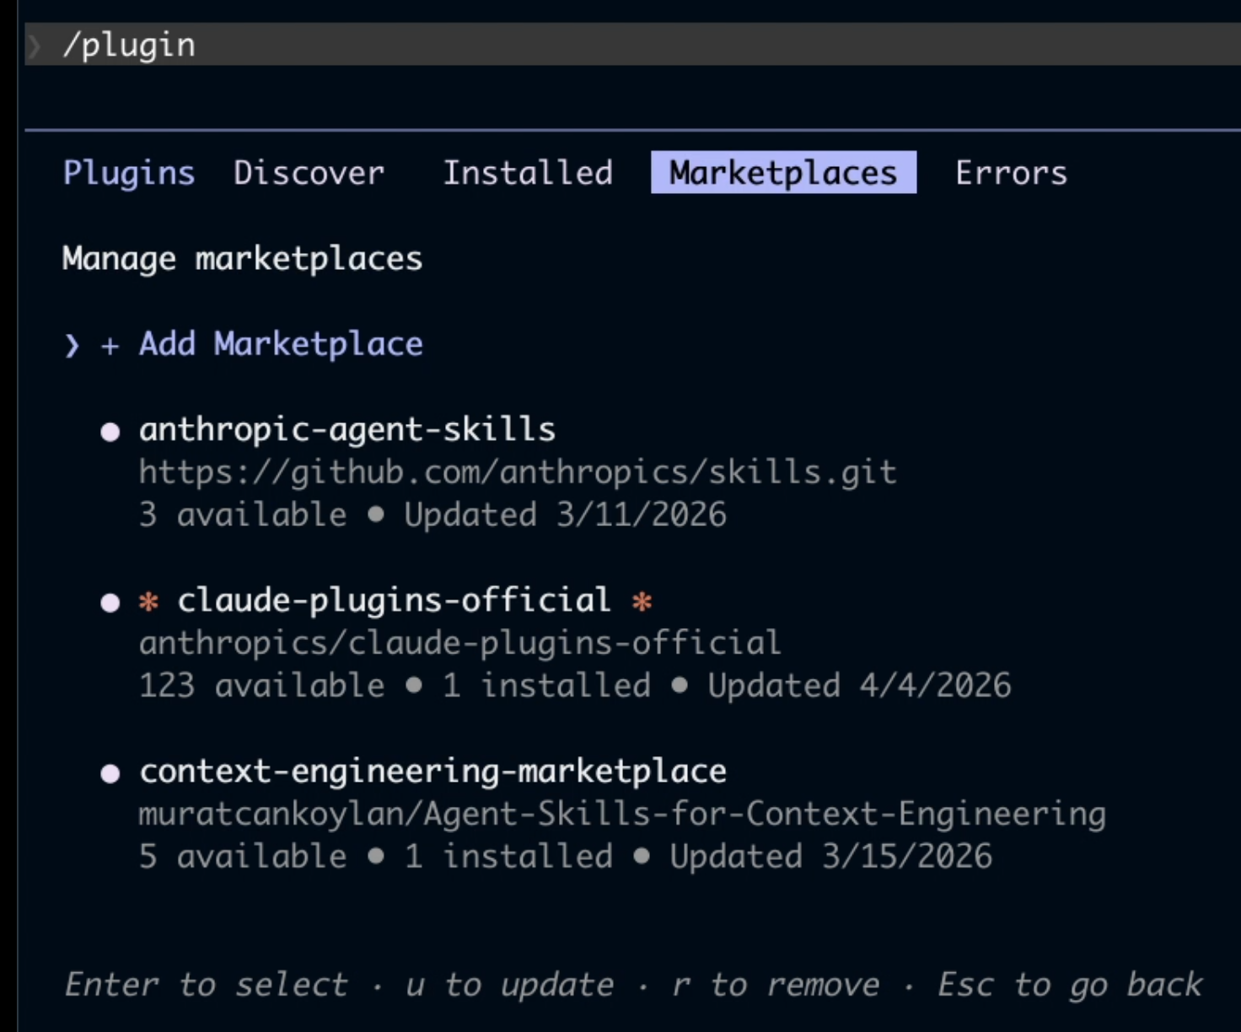The width and height of the screenshot is (1241, 1032).
Task: Click the muratcankoylan/Agent-Skills-for-Context-Engineering repo path
Action: click(x=622, y=814)
